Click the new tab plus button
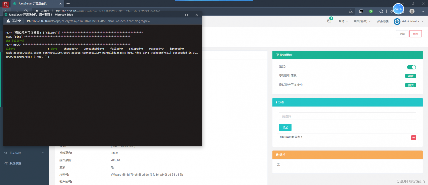The image size is (428, 185). 68,3
